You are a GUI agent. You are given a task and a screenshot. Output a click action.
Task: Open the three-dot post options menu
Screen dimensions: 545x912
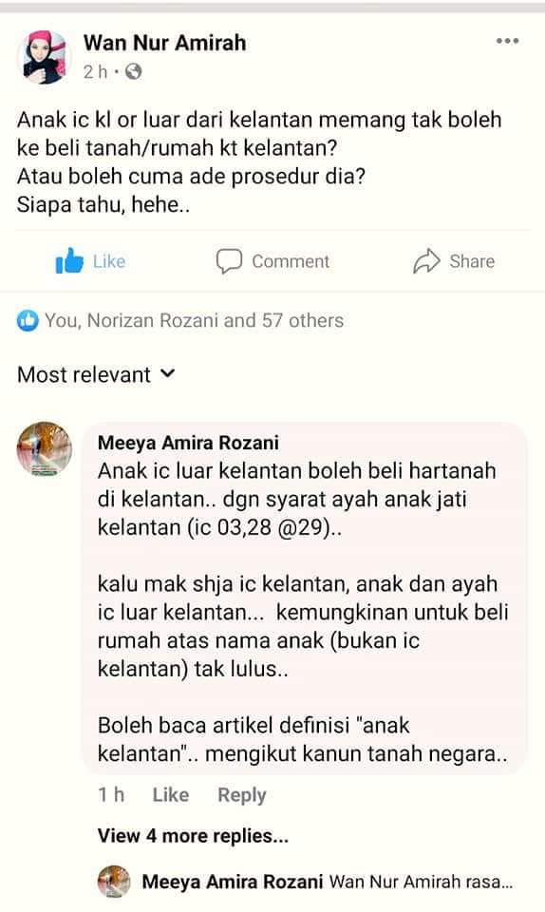(x=507, y=41)
